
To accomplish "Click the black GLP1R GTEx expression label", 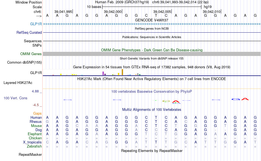I will tap(36, 73).
